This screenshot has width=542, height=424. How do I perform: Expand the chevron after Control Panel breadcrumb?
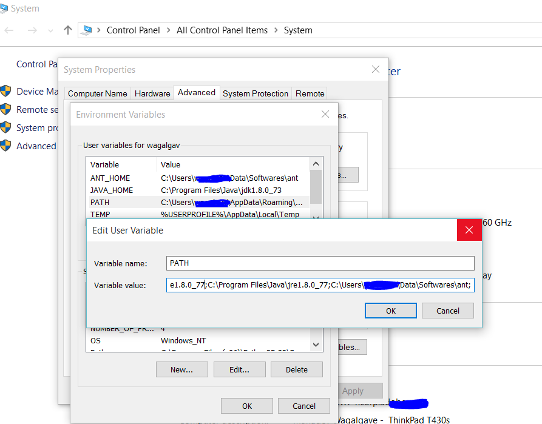point(168,30)
